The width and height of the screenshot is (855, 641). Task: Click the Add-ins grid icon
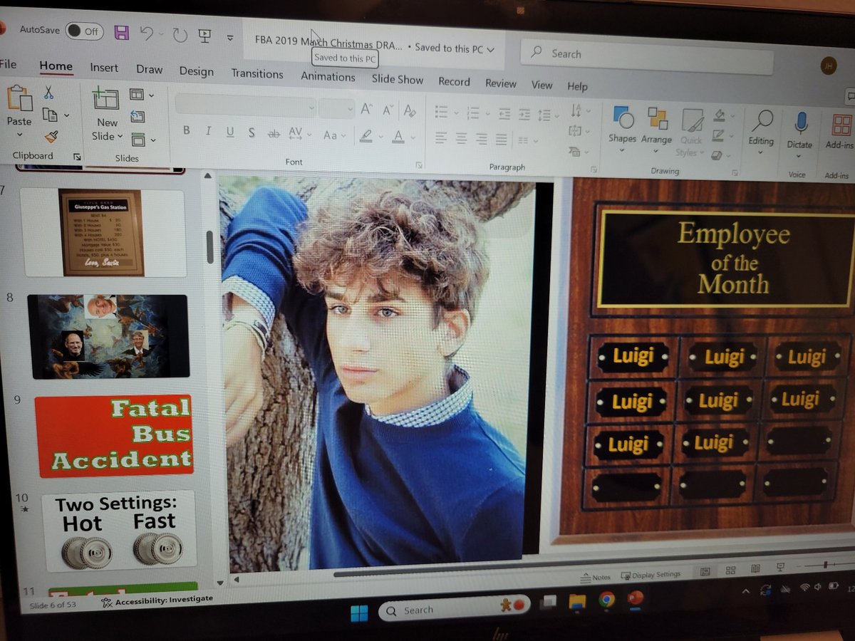pos(841,125)
